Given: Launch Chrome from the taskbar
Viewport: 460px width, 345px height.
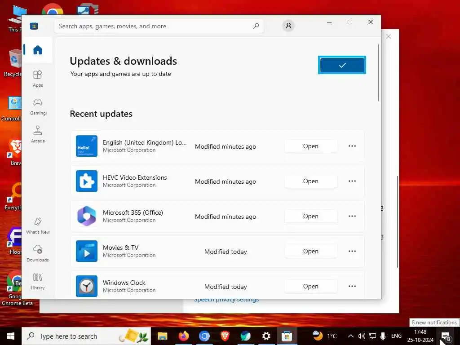Looking at the screenshot, I should tap(204, 336).
